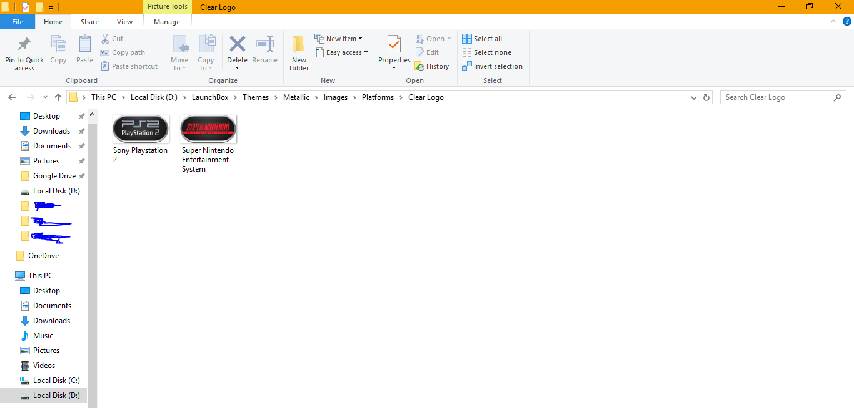This screenshot has width=854, height=408.
Task: Expand the Properties dropdown arrow
Action: 394,67
